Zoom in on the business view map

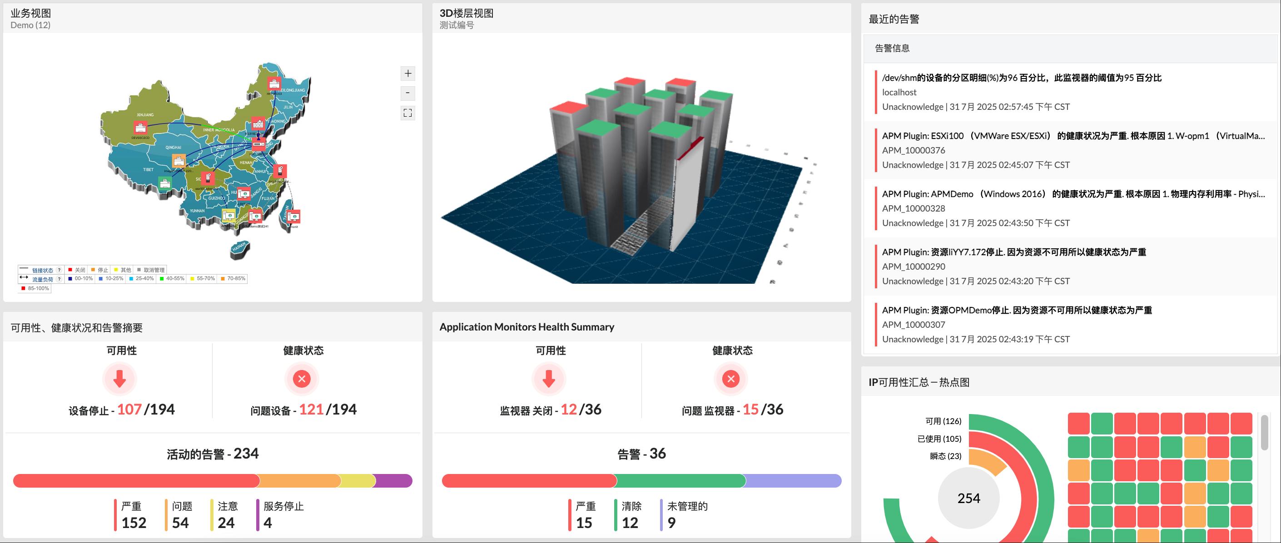408,74
